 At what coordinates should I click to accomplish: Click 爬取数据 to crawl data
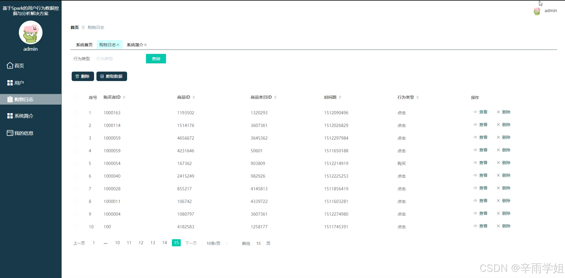[x=112, y=76]
